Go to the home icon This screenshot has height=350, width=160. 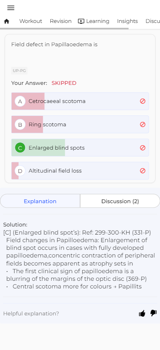tap(7, 21)
